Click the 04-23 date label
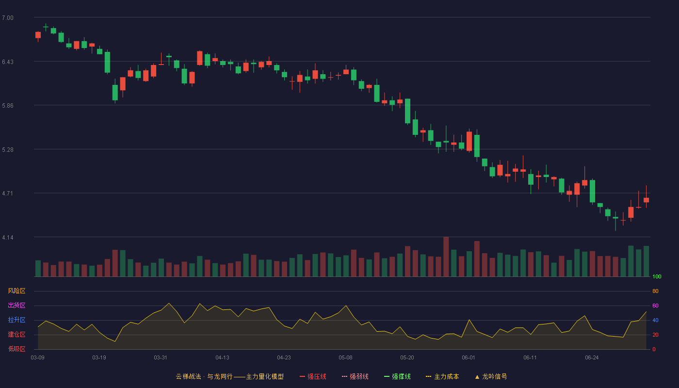 (x=284, y=357)
